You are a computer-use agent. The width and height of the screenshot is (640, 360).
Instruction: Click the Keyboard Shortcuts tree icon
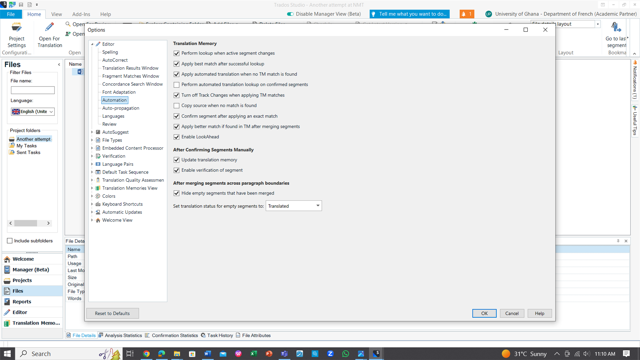[x=98, y=204]
